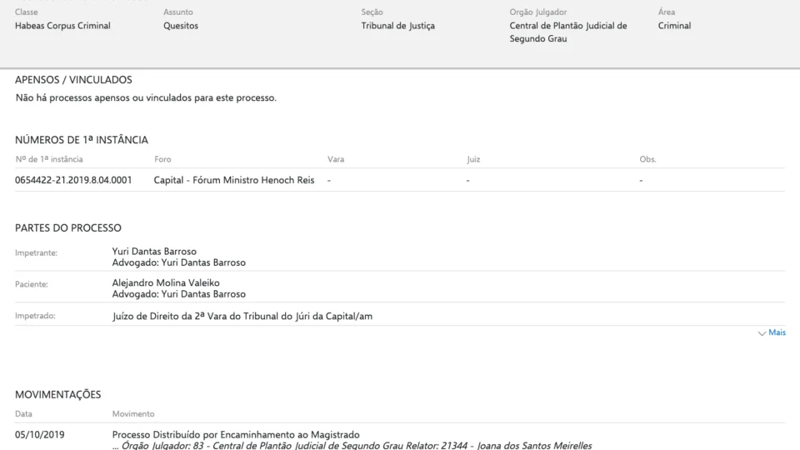Image resolution: width=800 pixels, height=450 pixels.
Task: Select the Advogado line under Paciente
Action: click(178, 294)
